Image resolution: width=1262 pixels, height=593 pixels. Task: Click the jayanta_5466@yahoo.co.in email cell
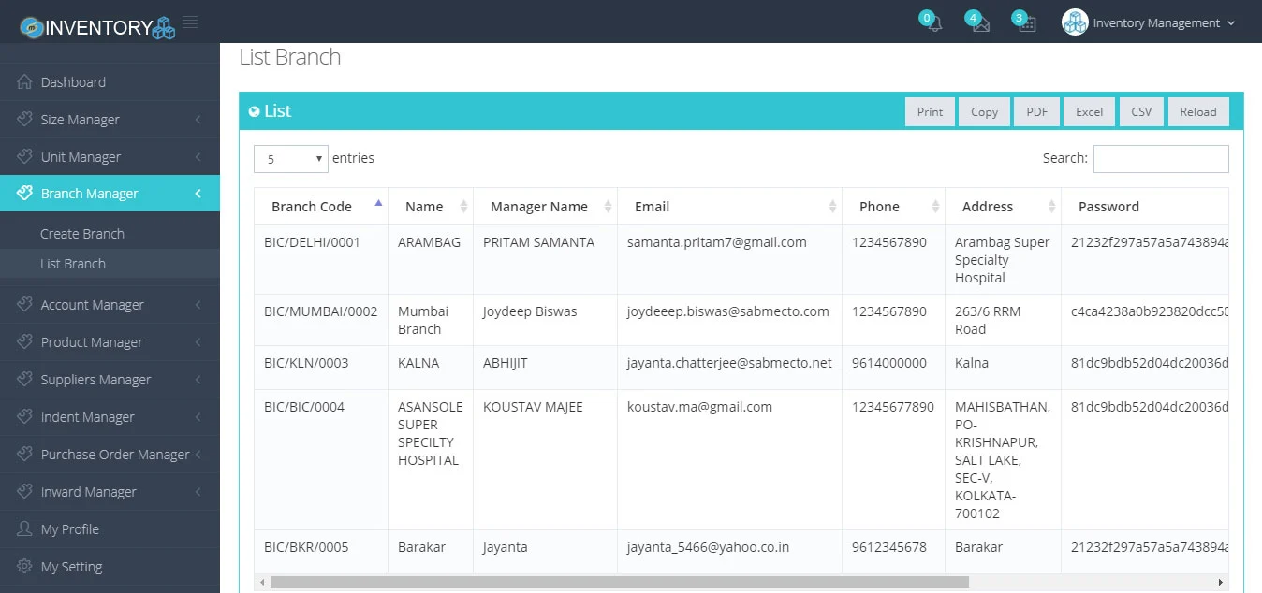click(729, 552)
